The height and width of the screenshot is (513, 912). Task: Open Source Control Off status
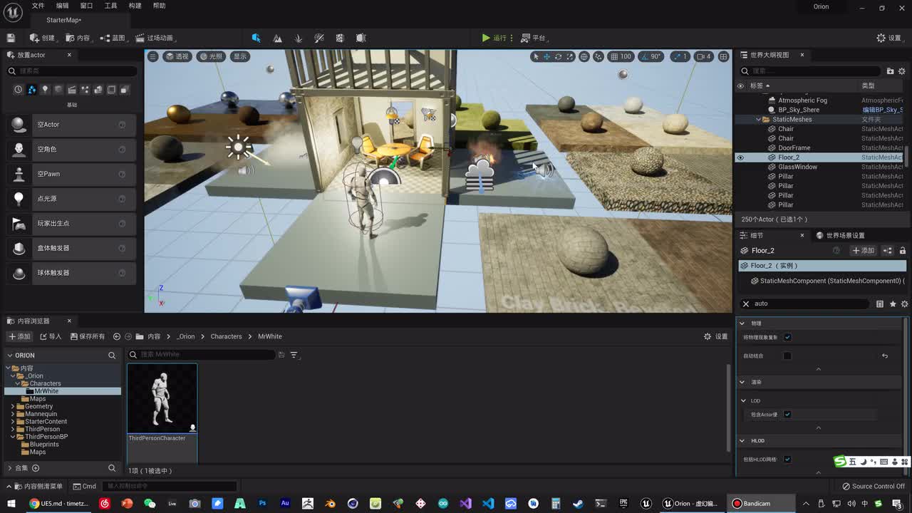(873, 487)
